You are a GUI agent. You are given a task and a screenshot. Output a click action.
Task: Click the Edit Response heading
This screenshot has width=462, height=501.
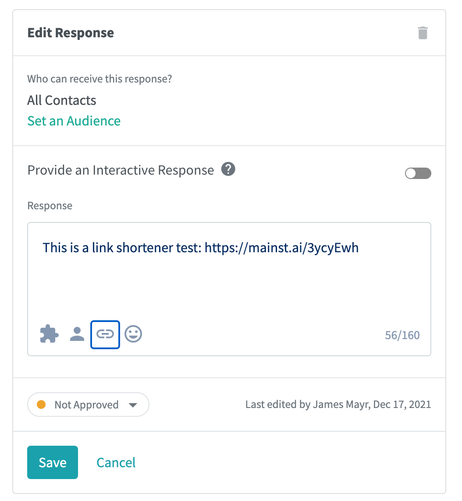coord(71,33)
